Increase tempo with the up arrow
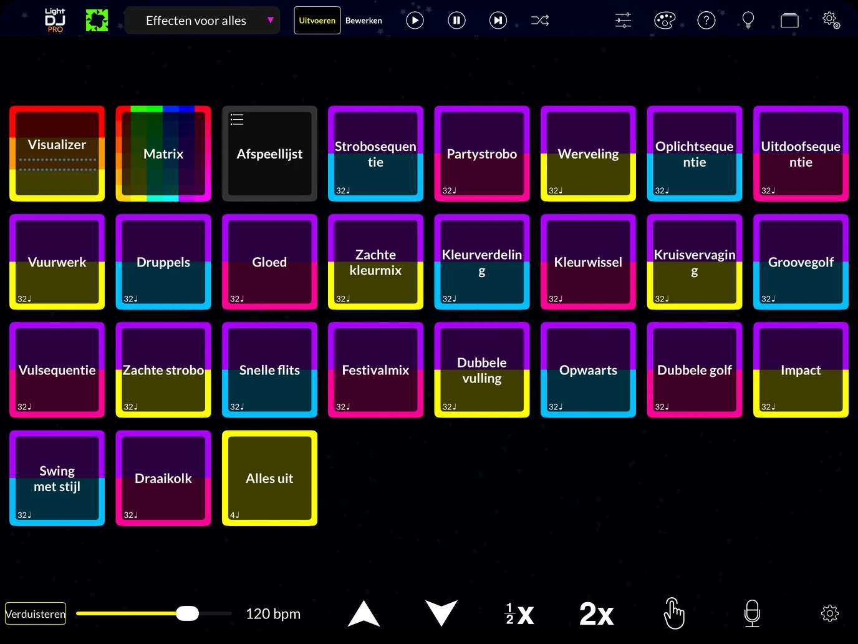This screenshot has height=644, width=858. point(364,613)
